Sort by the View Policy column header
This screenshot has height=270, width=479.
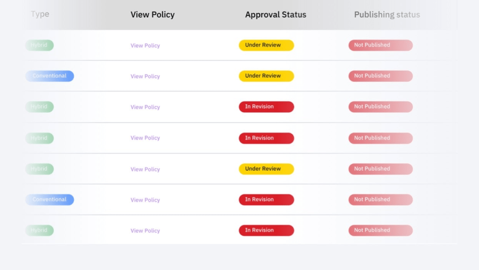[x=152, y=15]
